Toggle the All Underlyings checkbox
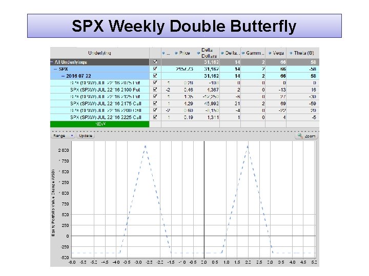The image size is (369, 276). point(155,62)
